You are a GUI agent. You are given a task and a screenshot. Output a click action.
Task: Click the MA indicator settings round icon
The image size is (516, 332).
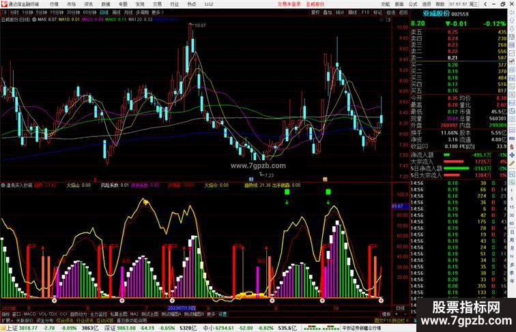(34, 19)
